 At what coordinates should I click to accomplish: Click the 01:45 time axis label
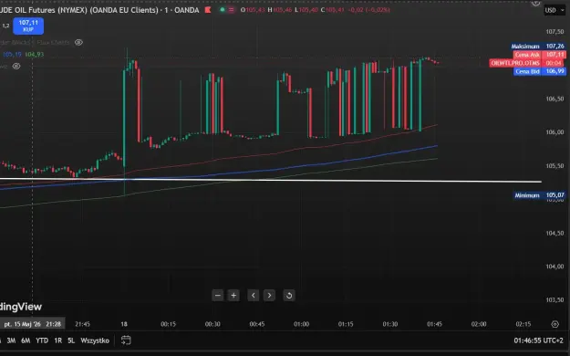pos(434,324)
